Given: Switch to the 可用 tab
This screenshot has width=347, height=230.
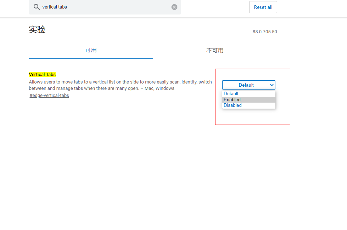Looking at the screenshot, I should pyautogui.click(x=91, y=50).
